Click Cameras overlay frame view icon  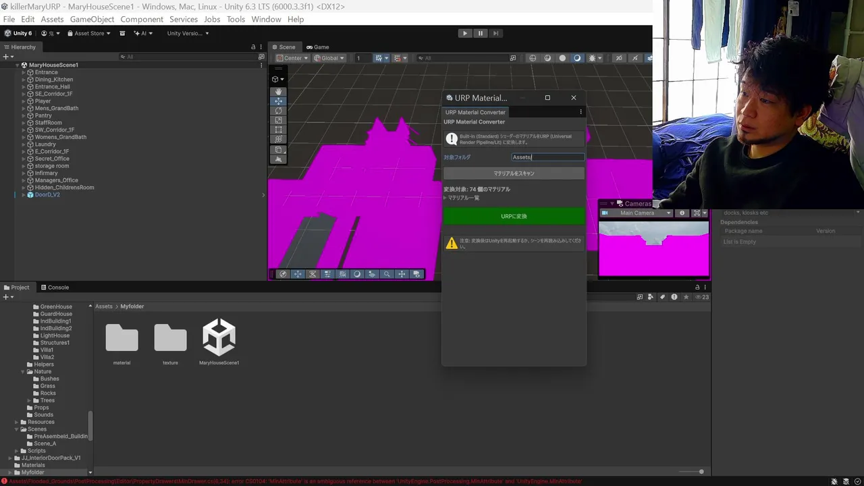click(x=697, y=213)
